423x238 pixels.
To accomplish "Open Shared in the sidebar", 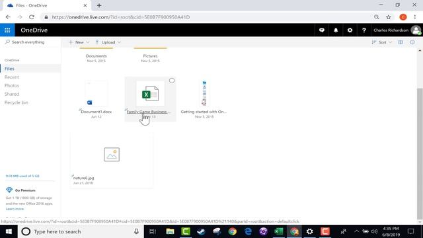I will point(12,94).
